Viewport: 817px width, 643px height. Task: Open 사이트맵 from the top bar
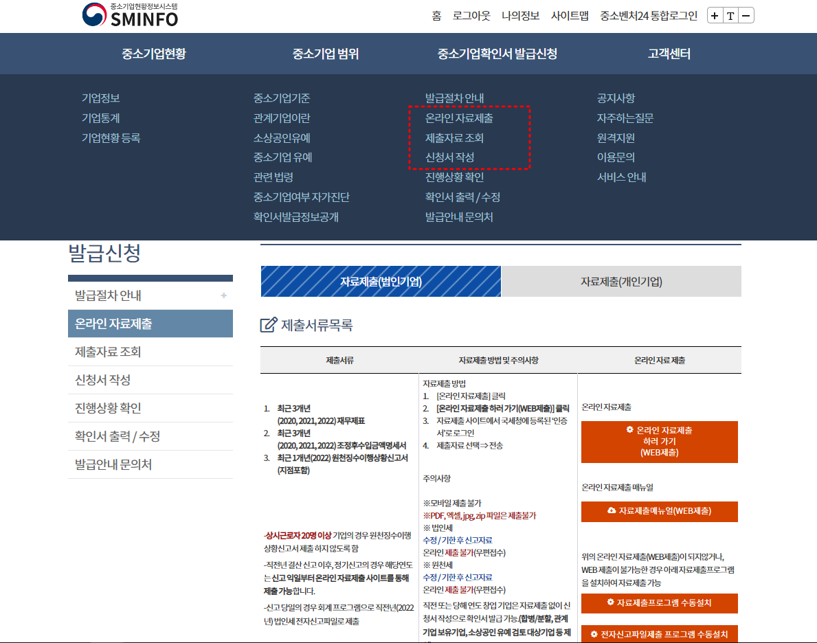pos(571,15)
